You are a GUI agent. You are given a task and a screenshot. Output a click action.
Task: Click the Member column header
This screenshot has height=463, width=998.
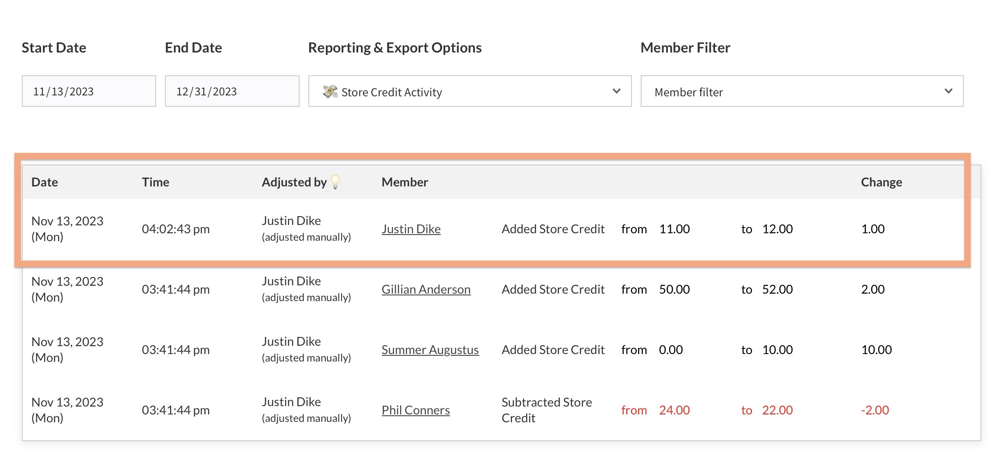405,182
